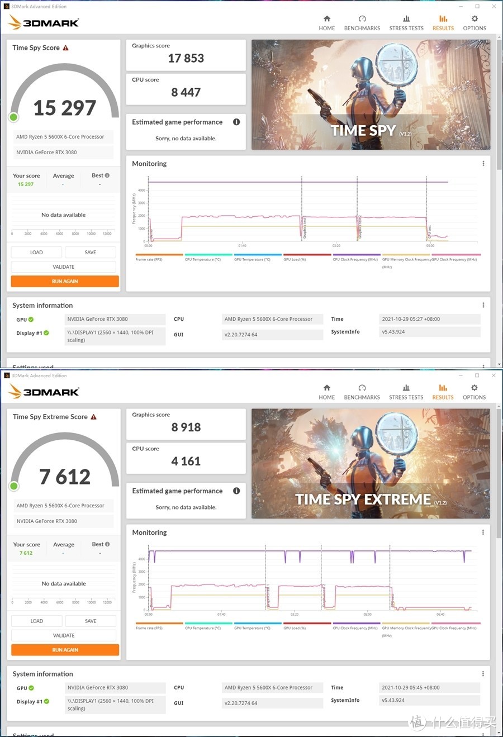Click the info icon on Time Spy game performance
Screen dimensions: 503x737
[236, 122]
